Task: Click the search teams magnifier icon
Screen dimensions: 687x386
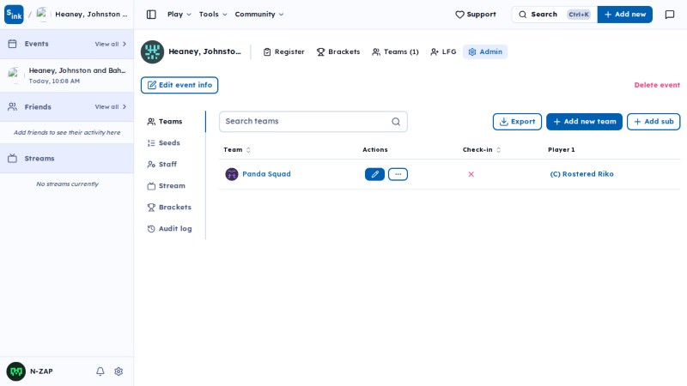Action: tap(396, 122)
